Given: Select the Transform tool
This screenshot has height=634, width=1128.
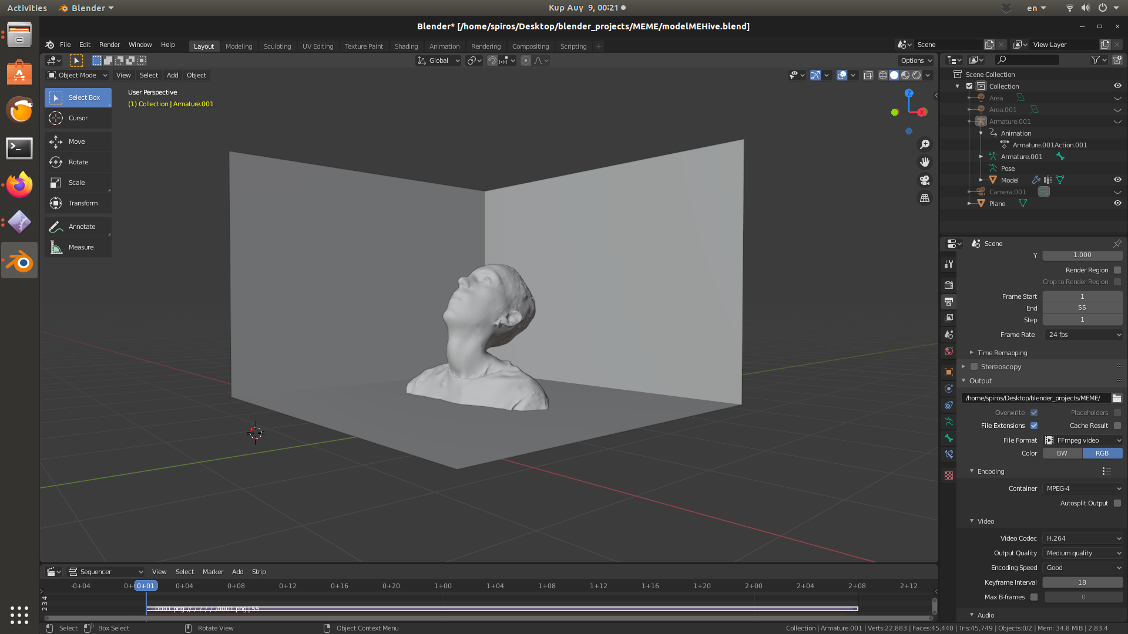Looking at the screenshot, I should 78,203.
